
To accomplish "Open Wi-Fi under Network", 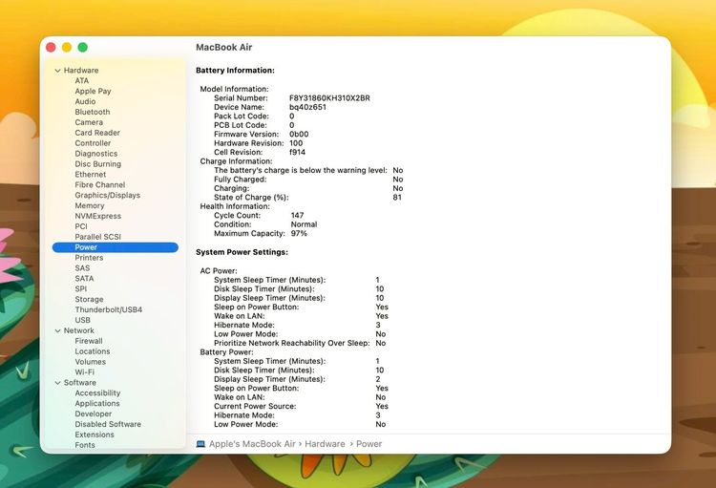I will (x=84, y=372).
